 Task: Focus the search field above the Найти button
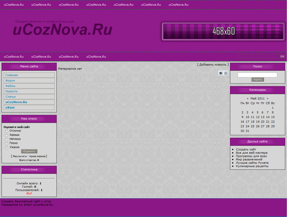(x=257, y=75)
